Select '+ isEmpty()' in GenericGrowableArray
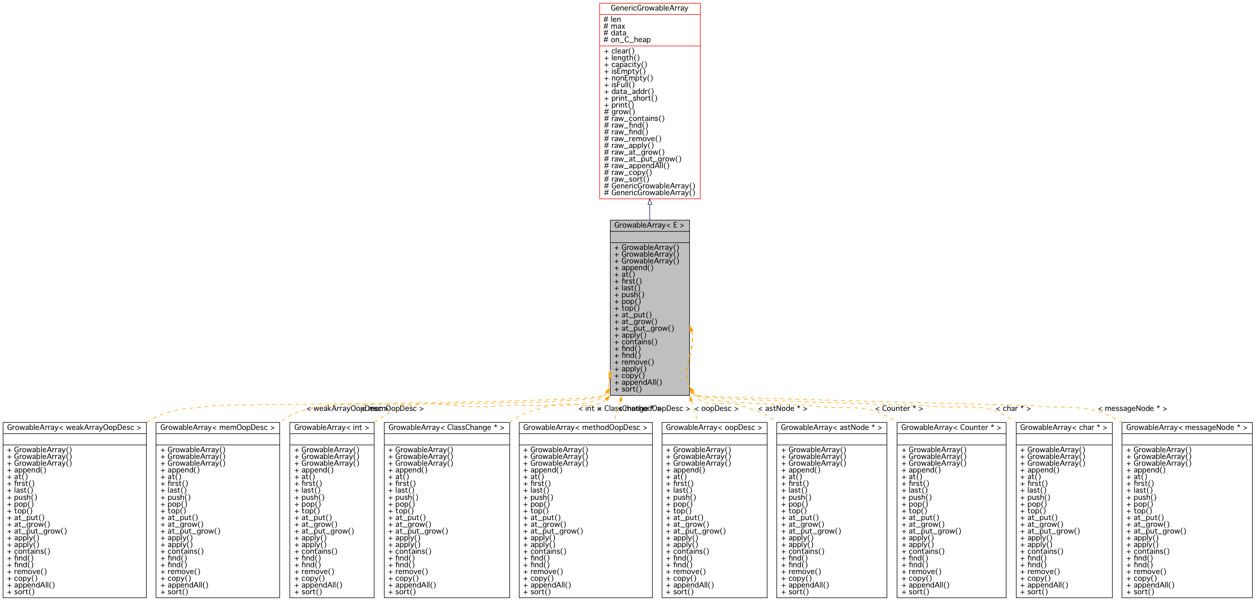Screen dimensions: 1260x601 pos(625,72)
